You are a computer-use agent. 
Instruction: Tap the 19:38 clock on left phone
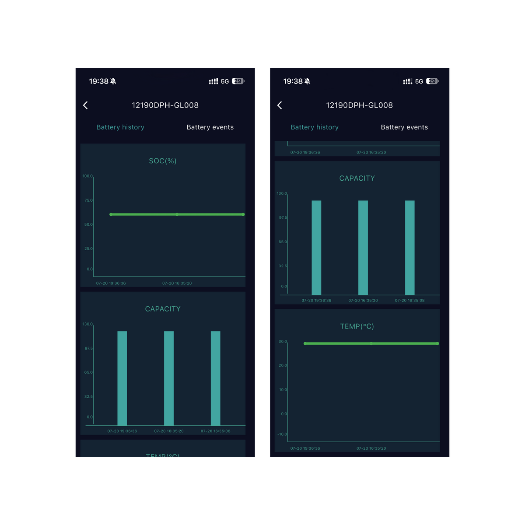pyautogui.click(x=99, y=81)
